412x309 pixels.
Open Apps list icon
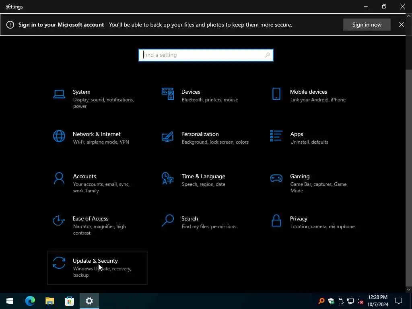[276, 136]
